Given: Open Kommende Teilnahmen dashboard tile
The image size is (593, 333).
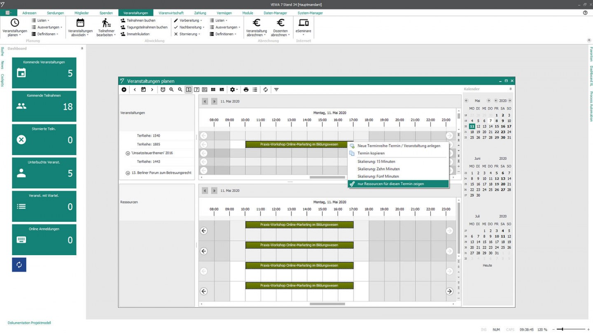Looking at the screenshot, I should click(44, 106).
